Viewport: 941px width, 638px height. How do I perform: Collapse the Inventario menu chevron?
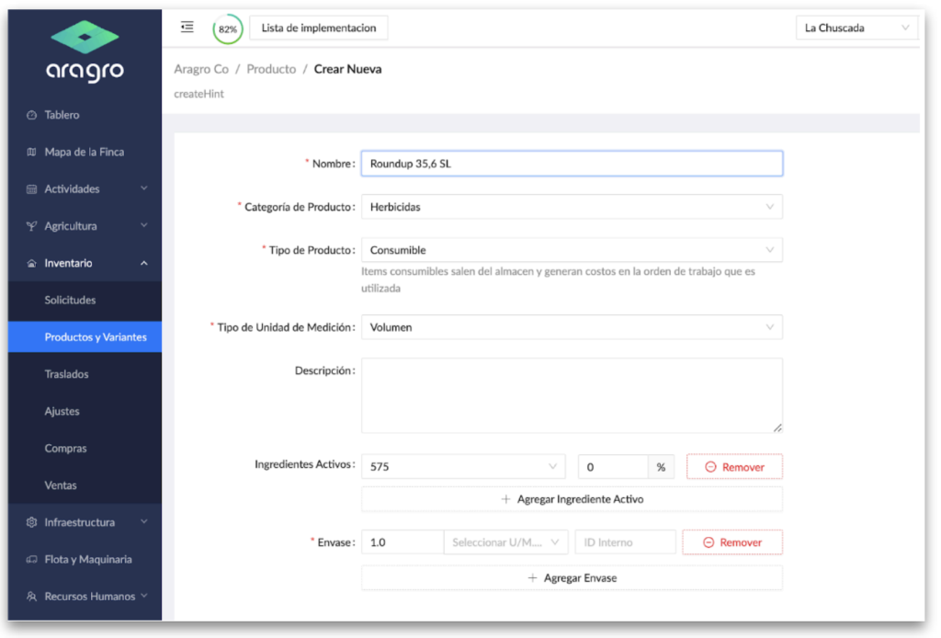point(144,263)
